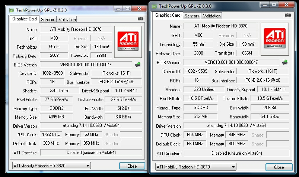This screenshot has width=299, height=177.
Task: Click '55 nm' technology value in left window
Action: point(54,47)
